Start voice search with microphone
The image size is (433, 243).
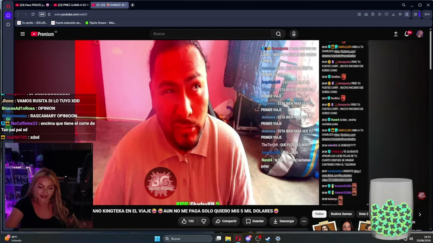point(294,34)
